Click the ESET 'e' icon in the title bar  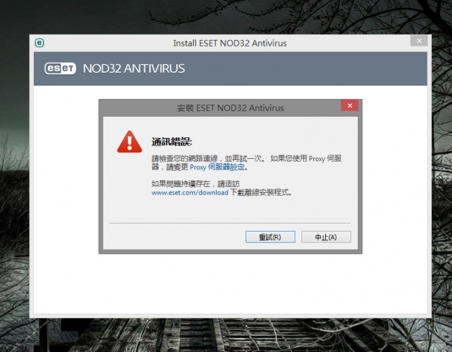tap(40, 43)
